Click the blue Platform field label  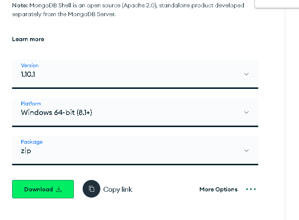[x=31, y=104]
